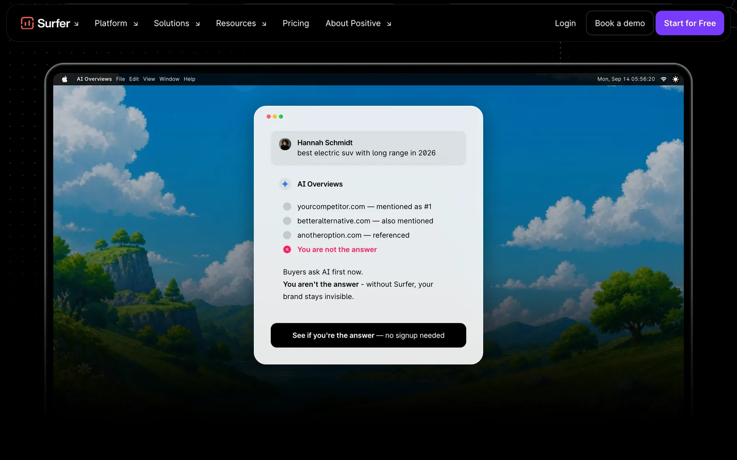The height and width of the screenshot is (460, 737).
Task: Click 'yourcompetitor.com — mentioned as #1' text
Action: pyautogui.click(x=364, y=207)
